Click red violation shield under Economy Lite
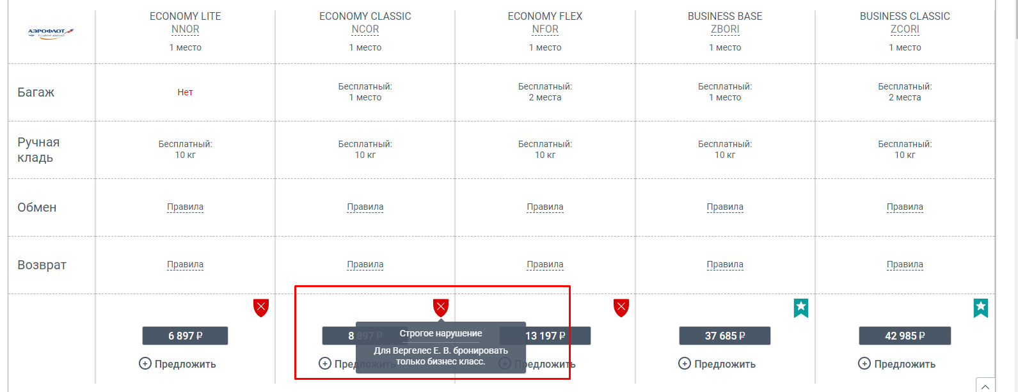Image resolution: width=1018 pixels, height=392 pixels. (x=261, y=308)
